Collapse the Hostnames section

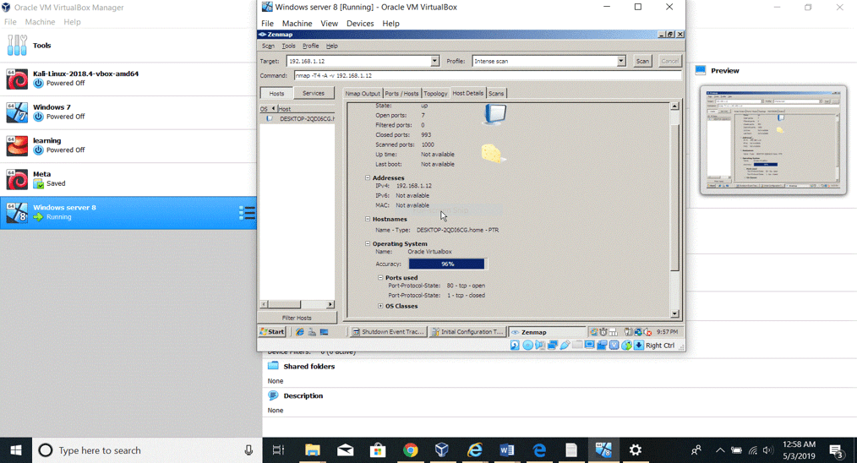(368, 219)
